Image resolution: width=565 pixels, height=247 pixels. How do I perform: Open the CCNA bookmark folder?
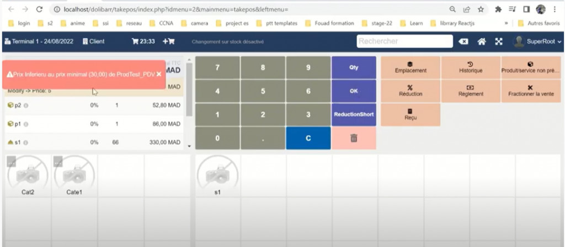pos(162,23)
